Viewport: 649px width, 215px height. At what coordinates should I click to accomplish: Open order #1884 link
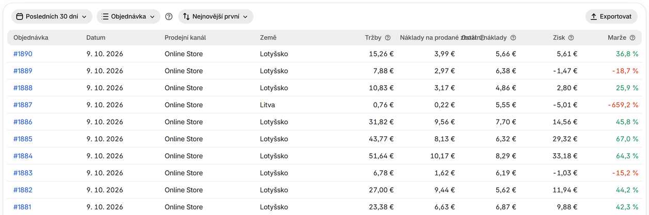coord(23,156)
